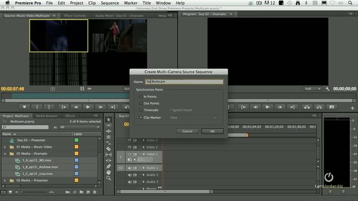Select the Selection arrow tool
The width and height of the screenshot is (358, 201).
pos(109,119)
